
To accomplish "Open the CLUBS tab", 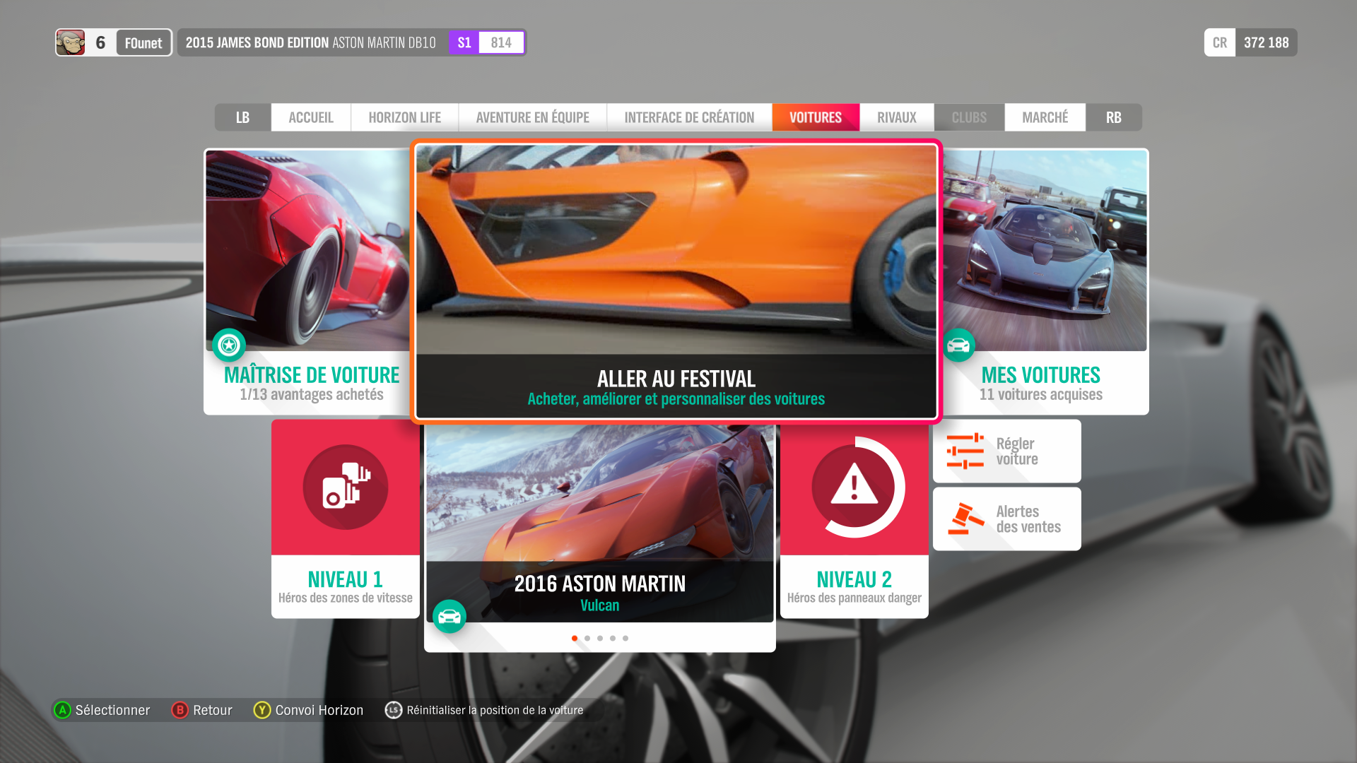I will point(969,117).
